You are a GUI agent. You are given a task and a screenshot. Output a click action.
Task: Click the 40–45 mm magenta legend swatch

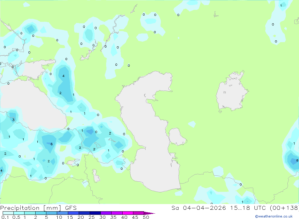coord(128,213)
